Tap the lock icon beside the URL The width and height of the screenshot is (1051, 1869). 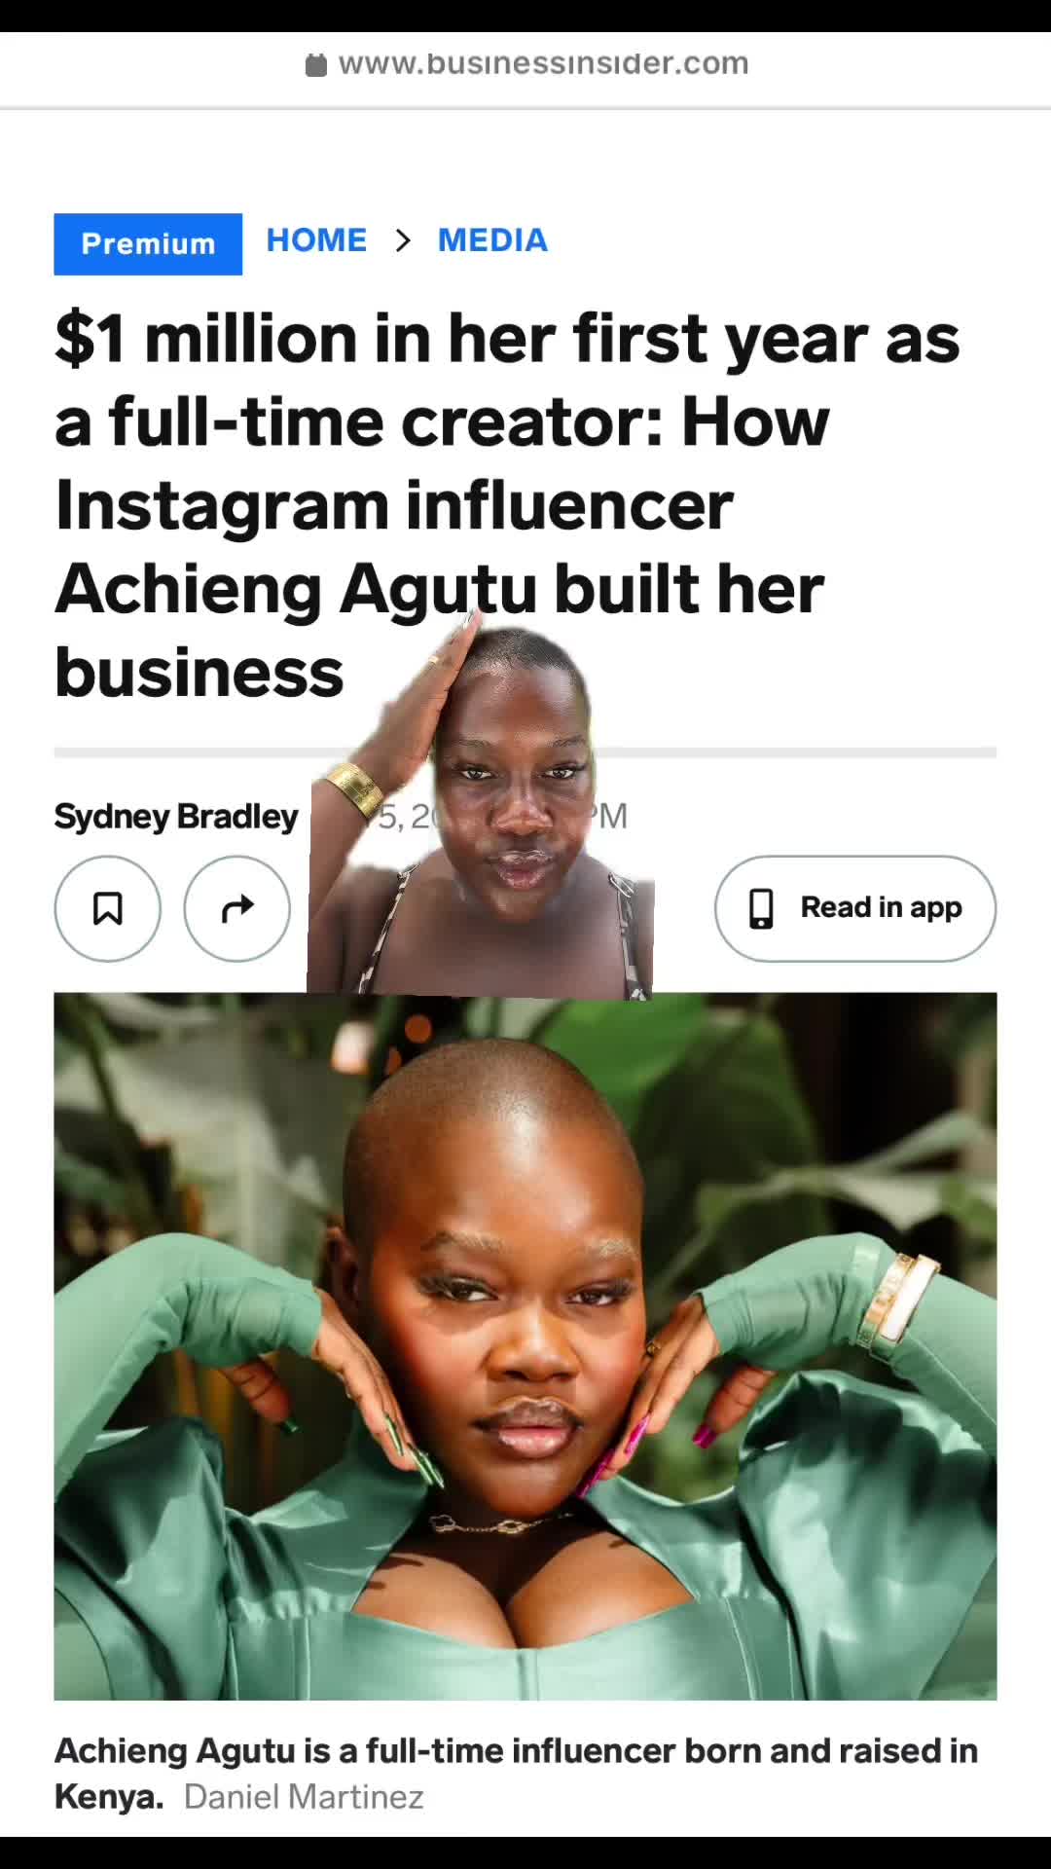[315, 65]
